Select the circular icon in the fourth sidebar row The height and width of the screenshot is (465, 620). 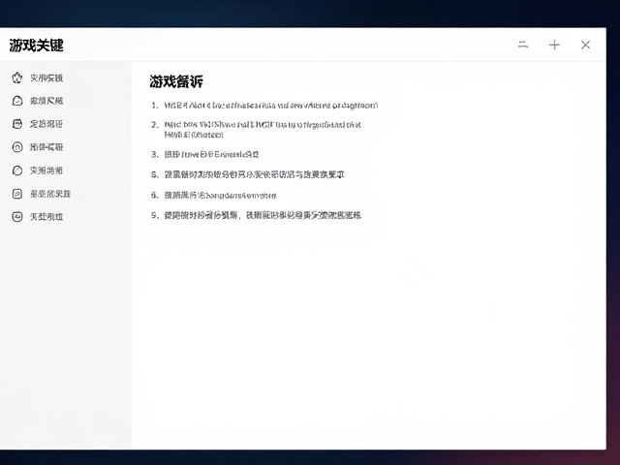pyautogui.click(x=17, y=147)
